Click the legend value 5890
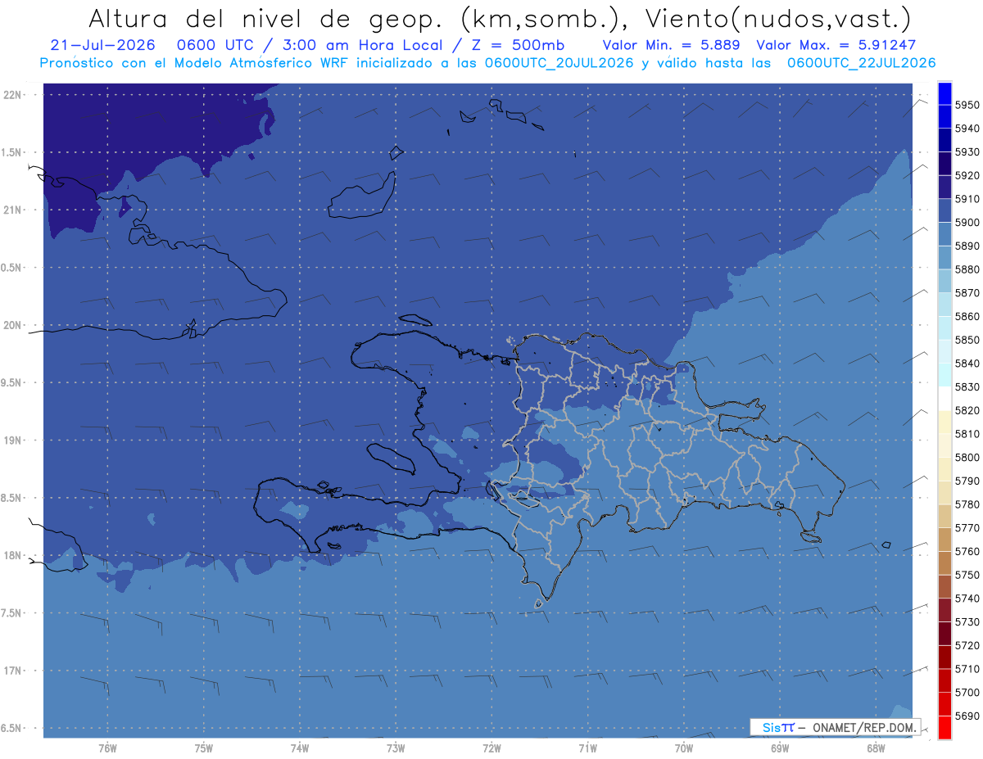The image size is (983, 759). pos(967,246)
